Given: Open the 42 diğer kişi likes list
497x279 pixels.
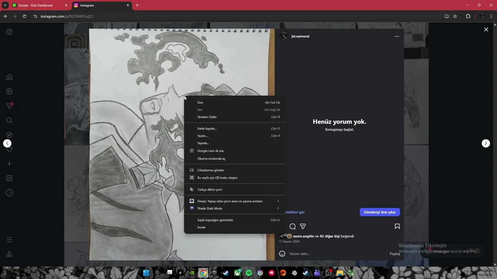Looking at the screenshot, I should coord(330,236).
